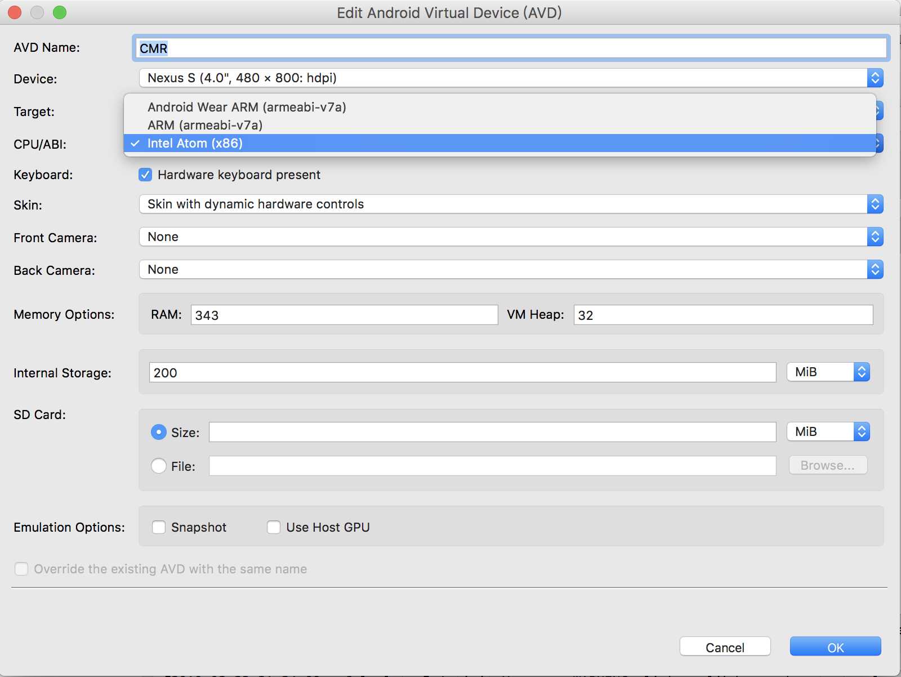Click the Internal Storage value field
Viewport: 901px width, 677px height.
point(462,372)
